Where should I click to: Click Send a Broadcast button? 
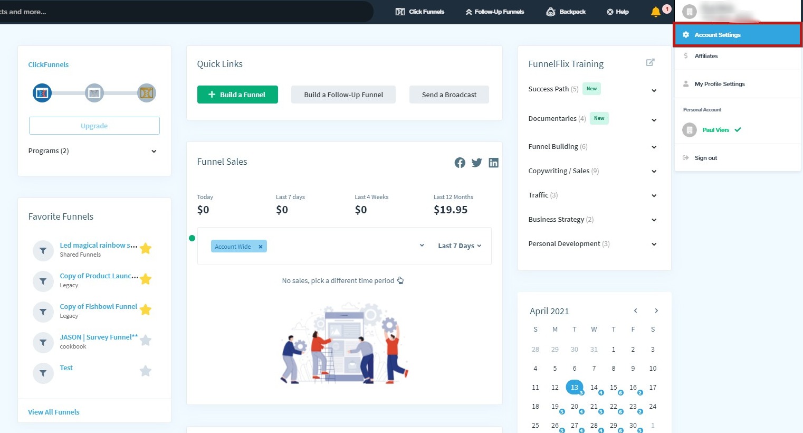point(449,95)
